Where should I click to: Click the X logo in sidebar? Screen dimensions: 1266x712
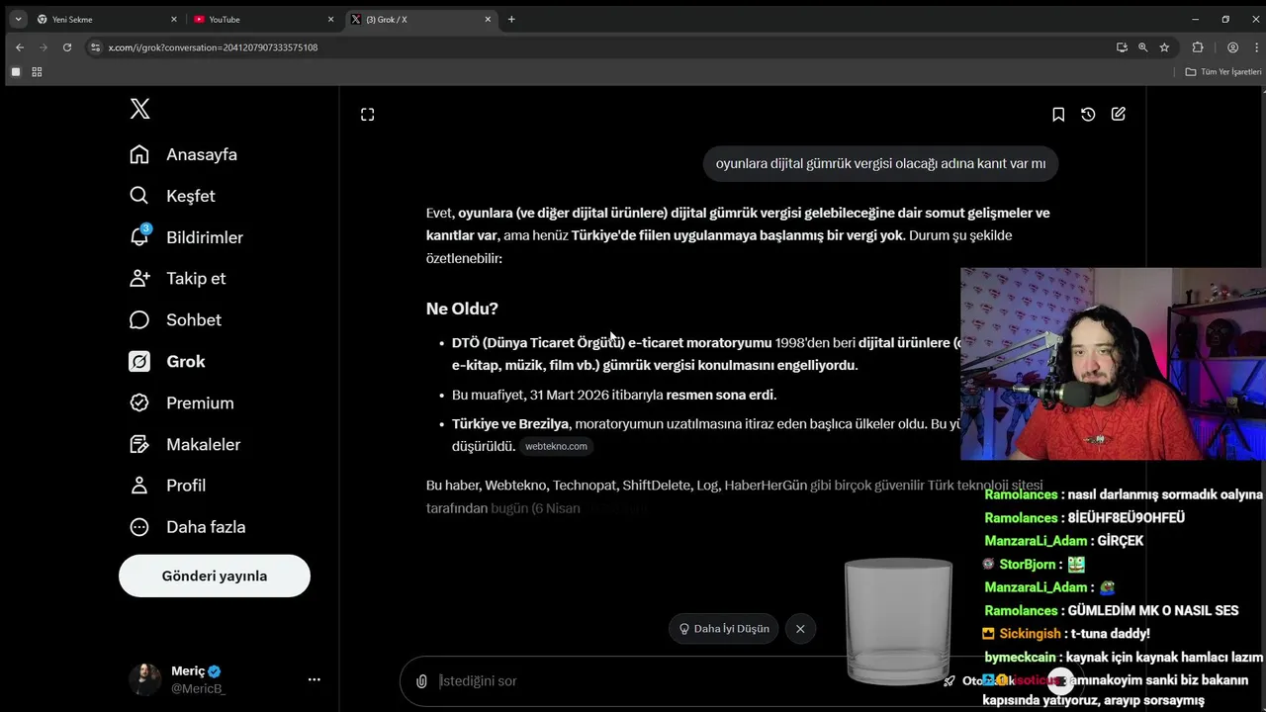[x=139, y=109]
